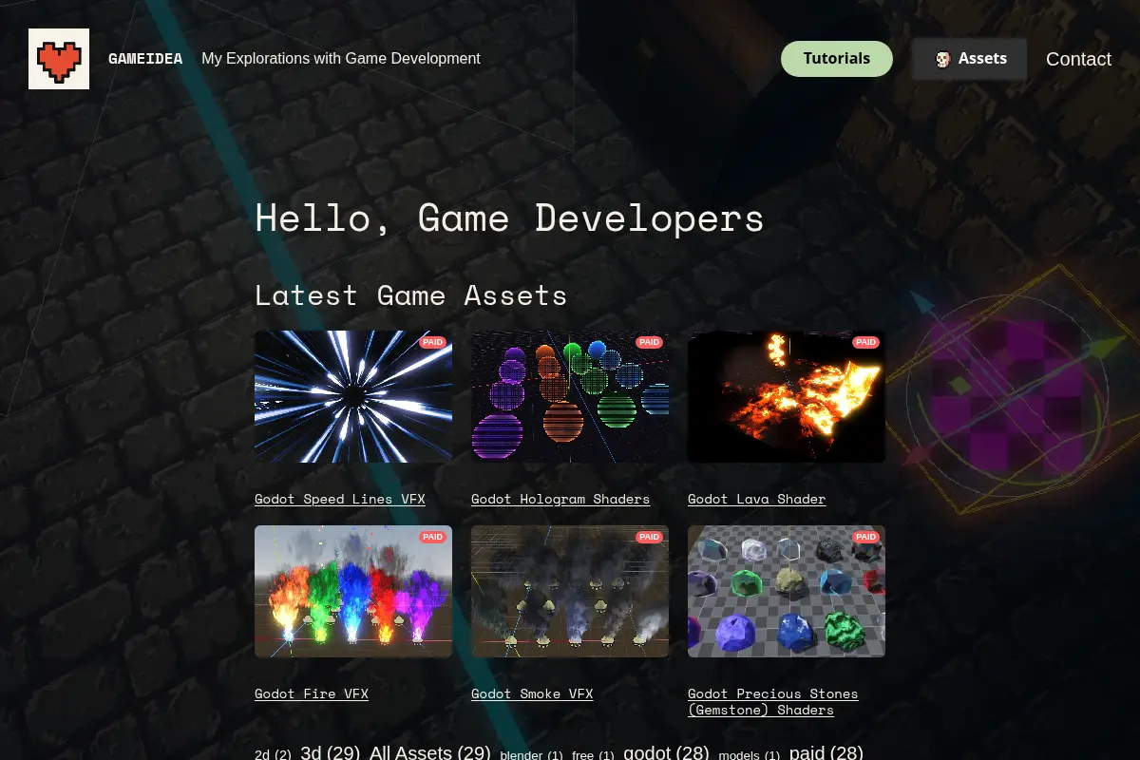1140x760 pixels.
Task: Click the PAID badge on Fire VFX image
Action: click(433, 537)
